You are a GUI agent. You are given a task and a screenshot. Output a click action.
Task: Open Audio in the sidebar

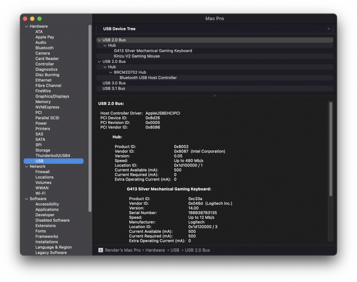[x=41, y=43]
